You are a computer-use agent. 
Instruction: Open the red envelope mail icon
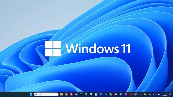coord(116,94)
